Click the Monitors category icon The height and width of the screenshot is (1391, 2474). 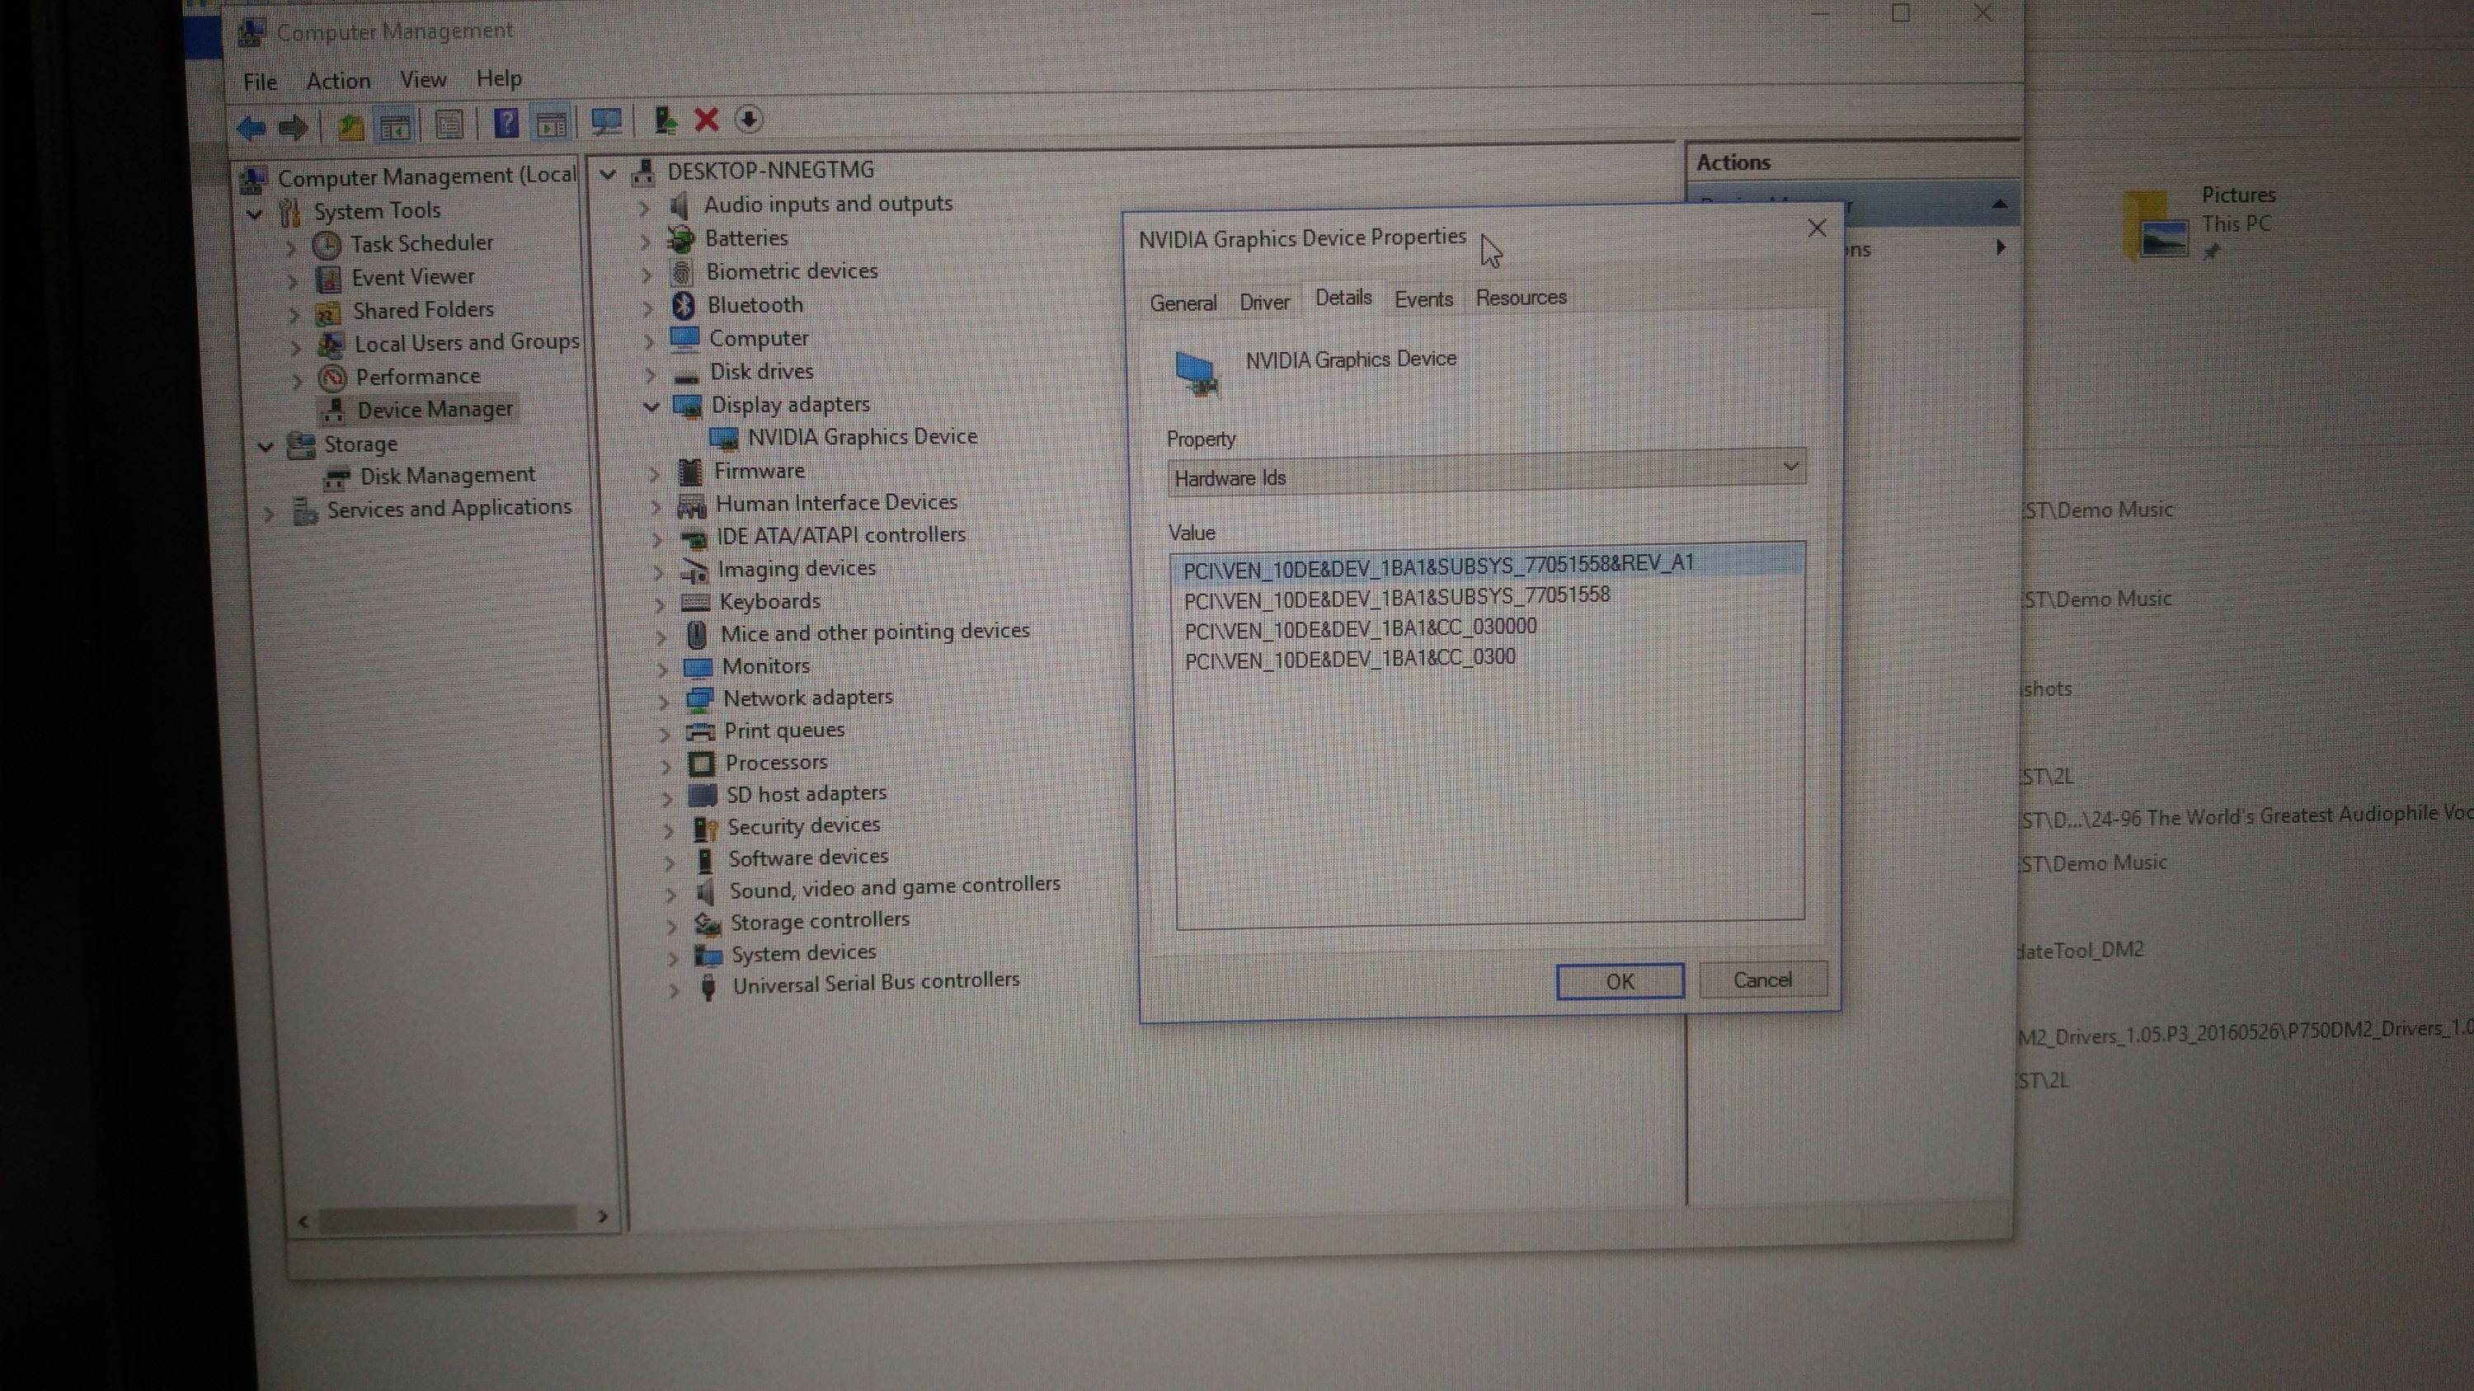click(x=698, y=667)
